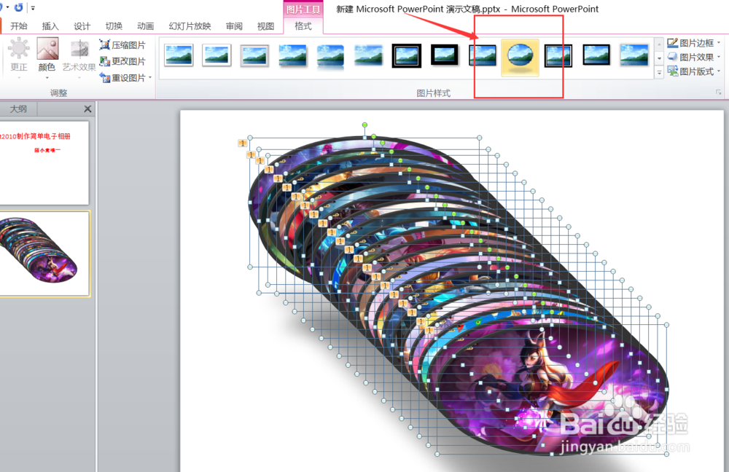729x472 pixels.
Task: Select the 格式 picture tools tab
Action: pos(303,26)
